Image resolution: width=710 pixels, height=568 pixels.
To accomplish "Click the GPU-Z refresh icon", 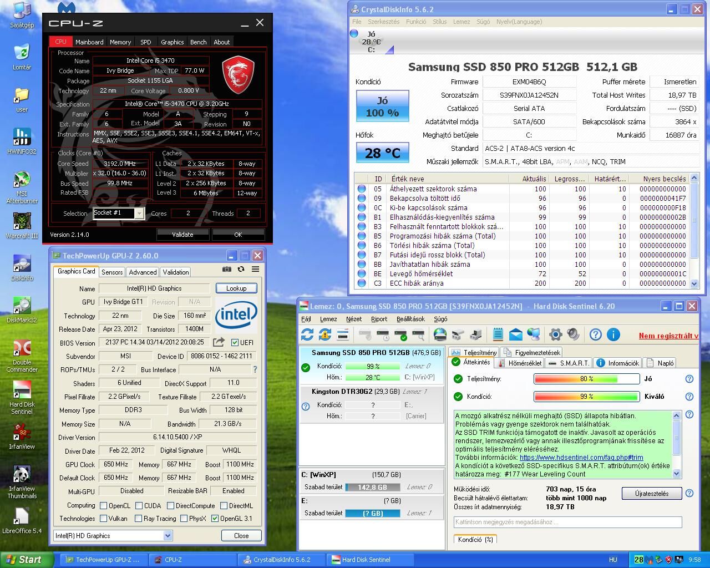I will (x=241, y=269).
